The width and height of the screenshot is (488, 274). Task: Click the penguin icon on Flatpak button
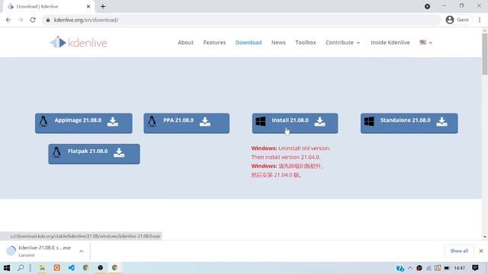(x=56, y=152)
